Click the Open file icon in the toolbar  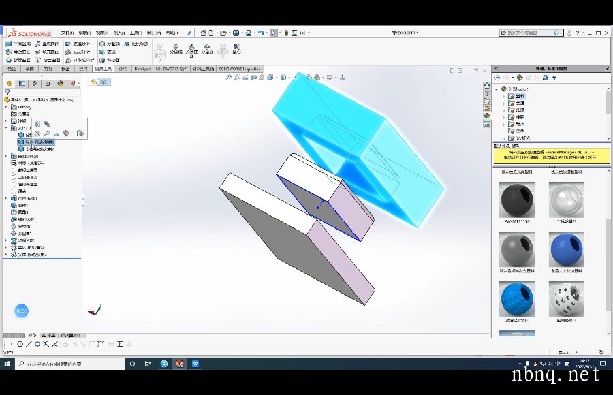[x=223, y=33]
